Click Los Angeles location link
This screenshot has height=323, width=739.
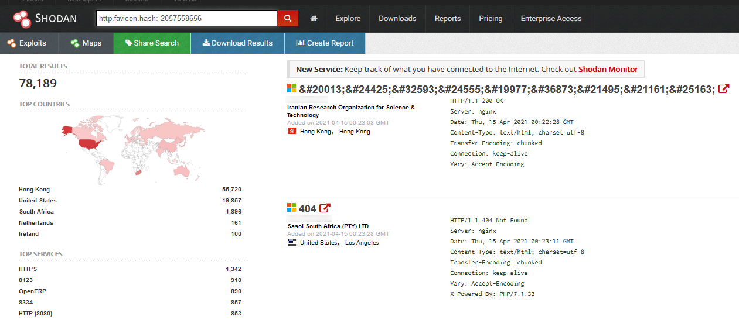tap(362, 243)
